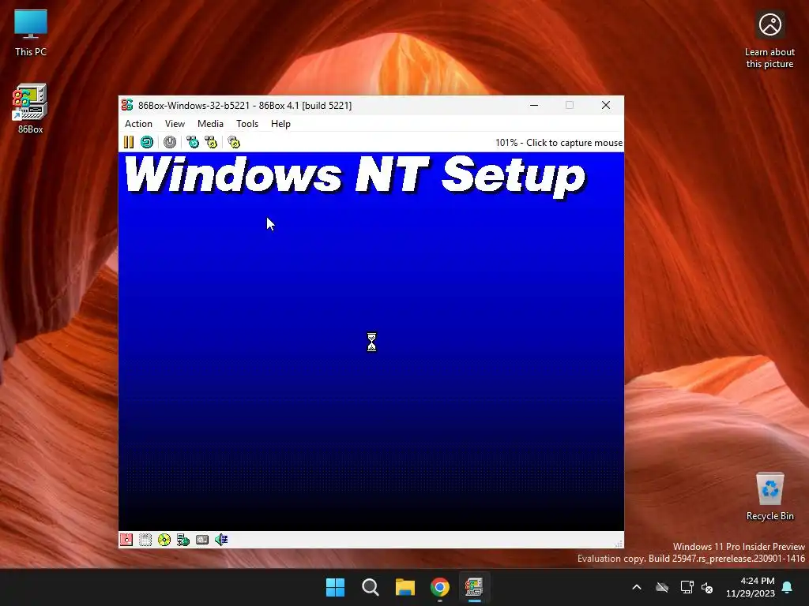Screen dimensions: 809x606
Task: Click the teal Hard reset toolbar icon
Action: click(x=147, y=142)
